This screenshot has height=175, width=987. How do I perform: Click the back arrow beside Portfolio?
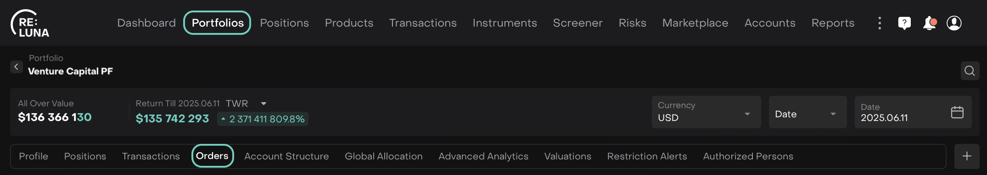point(17,67)
